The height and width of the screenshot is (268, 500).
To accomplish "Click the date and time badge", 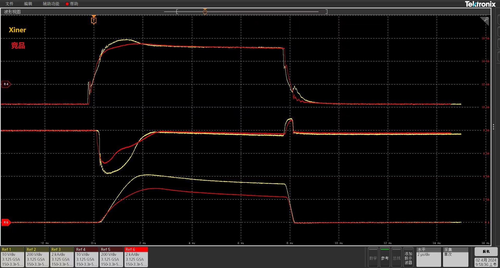I will (x=486, y=262).
